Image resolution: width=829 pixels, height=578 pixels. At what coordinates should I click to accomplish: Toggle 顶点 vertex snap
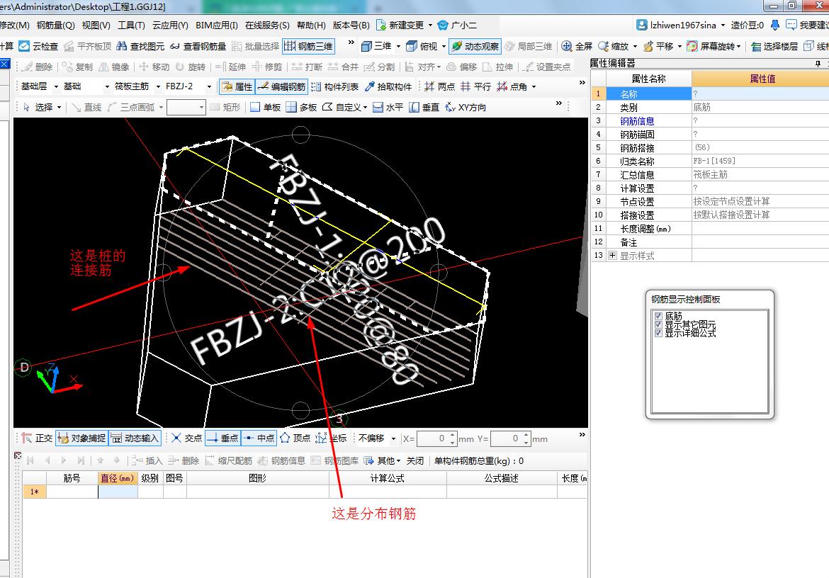point(295,438)
